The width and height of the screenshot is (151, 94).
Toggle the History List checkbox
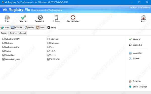tap(48, 39)
